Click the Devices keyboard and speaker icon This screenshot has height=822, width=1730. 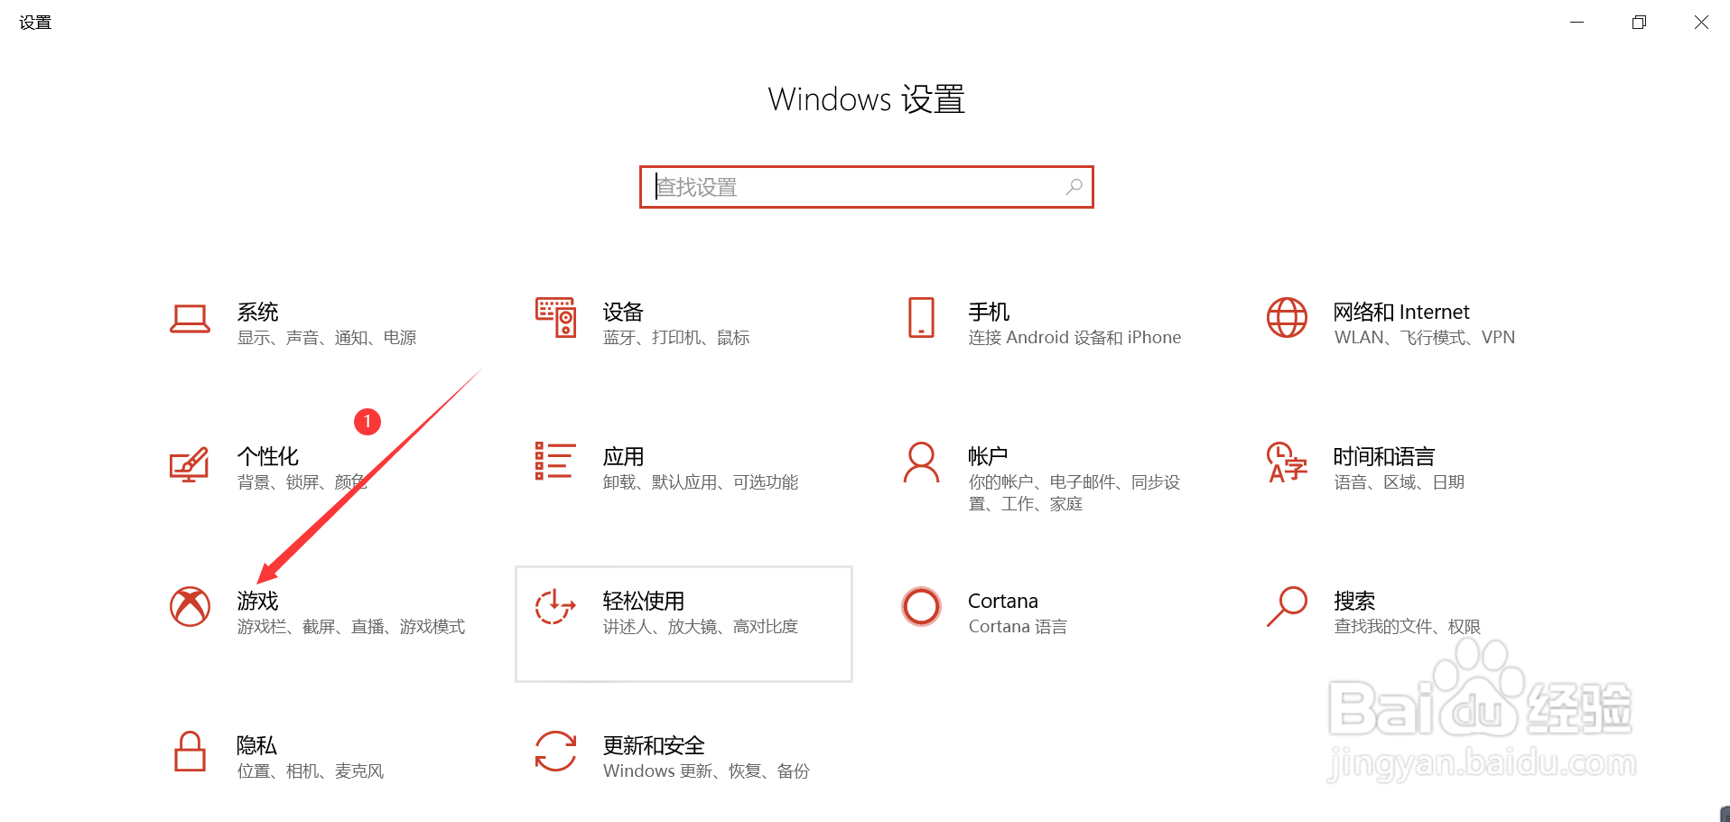(x=555, y=317)
